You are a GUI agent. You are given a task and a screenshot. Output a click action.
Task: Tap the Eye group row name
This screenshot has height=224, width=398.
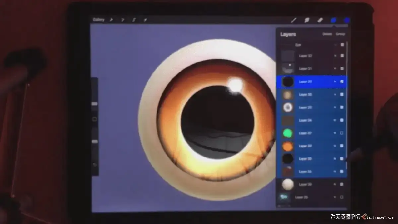pyautogui.click(x=298, y=45)
